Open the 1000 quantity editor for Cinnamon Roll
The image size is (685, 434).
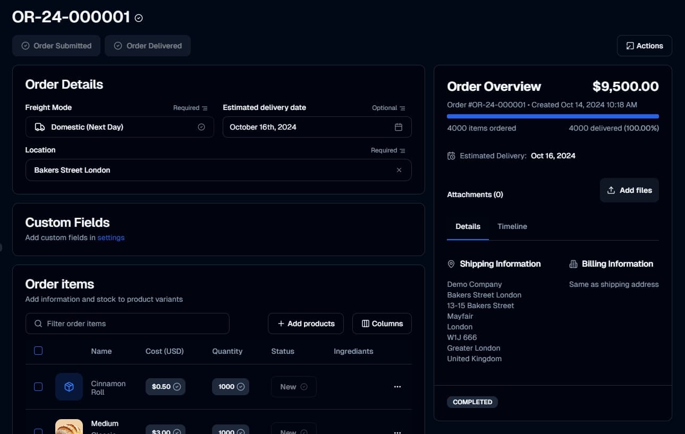click(230, 387)
